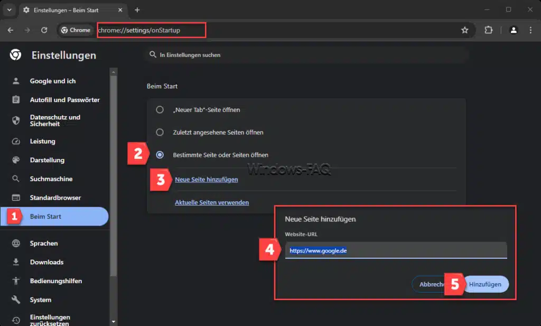Select Beim Start in sidebar
This screenshot has width=541, height=326.
pyautogui.click(x=54, y=216)
